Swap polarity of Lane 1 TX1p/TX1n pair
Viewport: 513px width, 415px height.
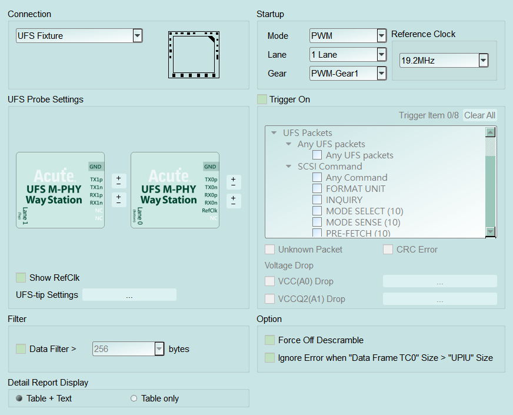pos(119,181)
